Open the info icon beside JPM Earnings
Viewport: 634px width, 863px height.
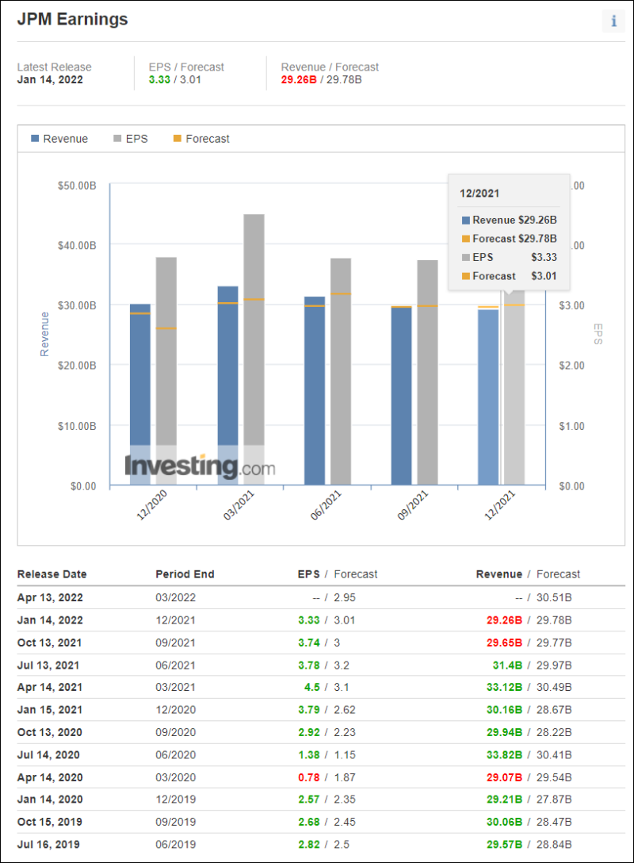(613, 21)
